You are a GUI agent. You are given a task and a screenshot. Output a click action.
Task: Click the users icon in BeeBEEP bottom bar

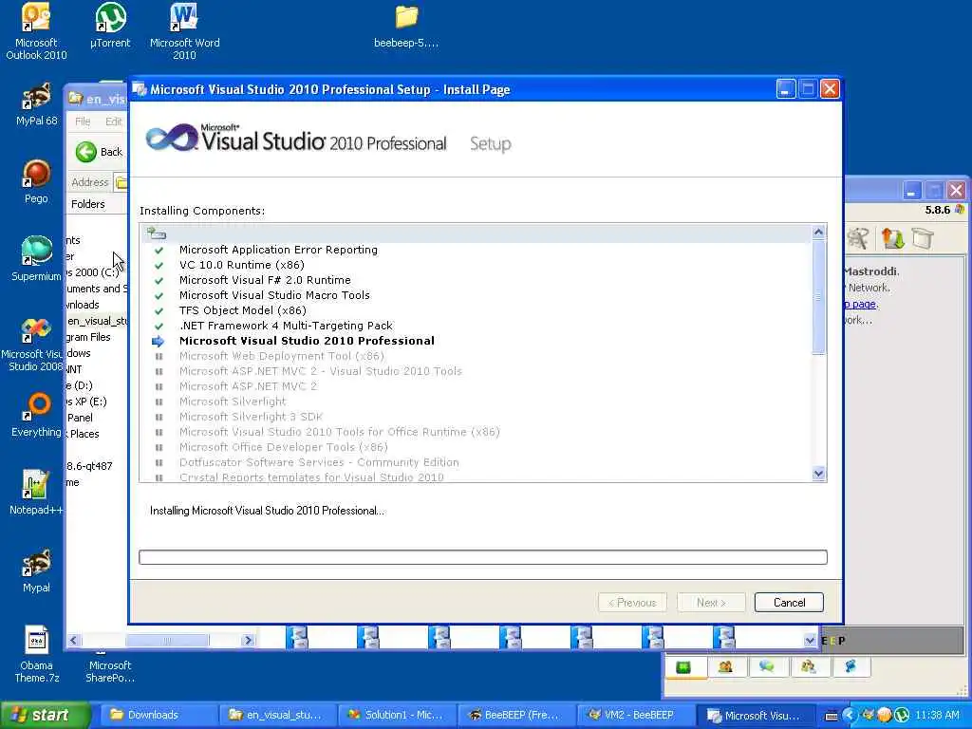tap(725, 667)
